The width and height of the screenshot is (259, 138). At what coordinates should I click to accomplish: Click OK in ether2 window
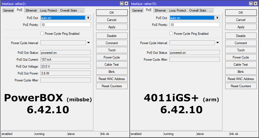point(112,12)
